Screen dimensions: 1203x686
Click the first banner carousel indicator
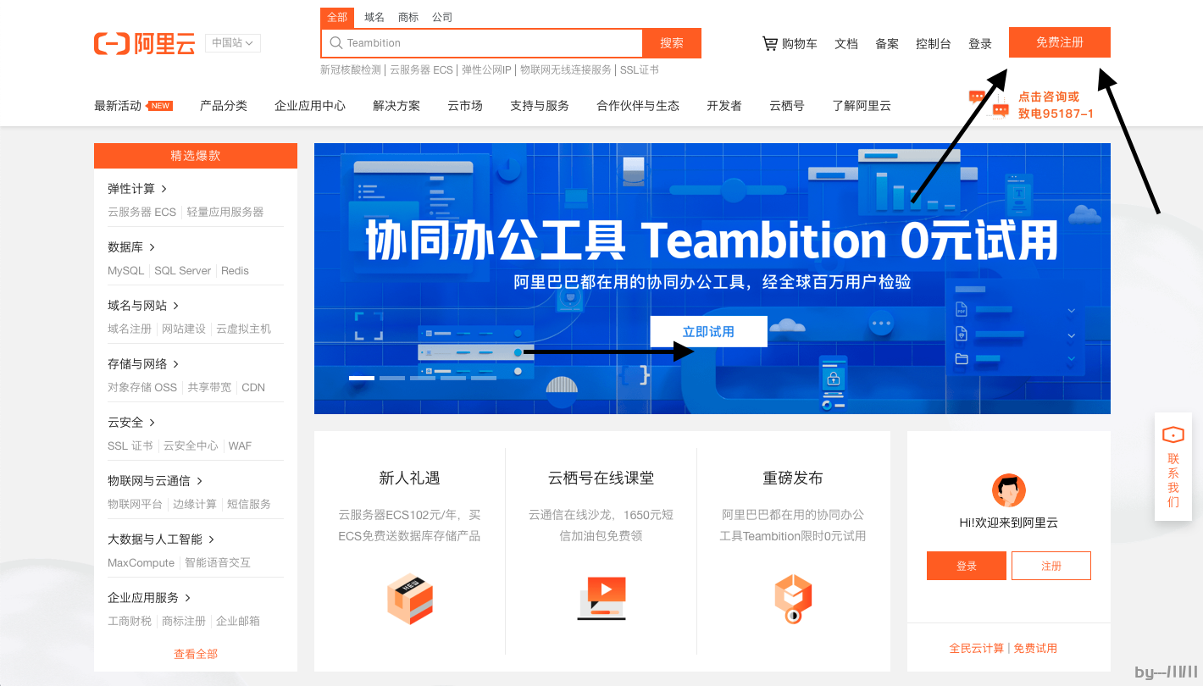coord(362,378)
